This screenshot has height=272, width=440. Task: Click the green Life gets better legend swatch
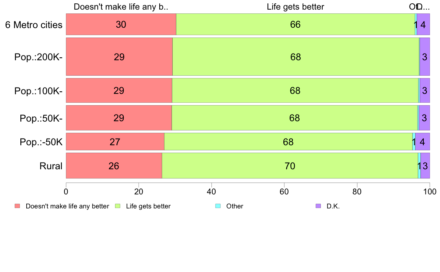(x=117, y=206)
